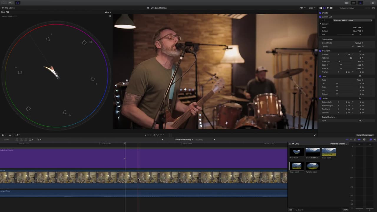The height and width of the screenshot is (212, 377).
Task: Open the keyword editor key icon
Action: (x=11, y=3)
